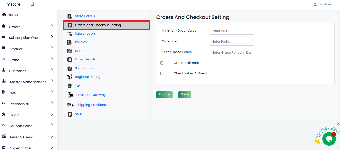Click the Social Links chain icon

pyautogui.click(x=70, y=68)
